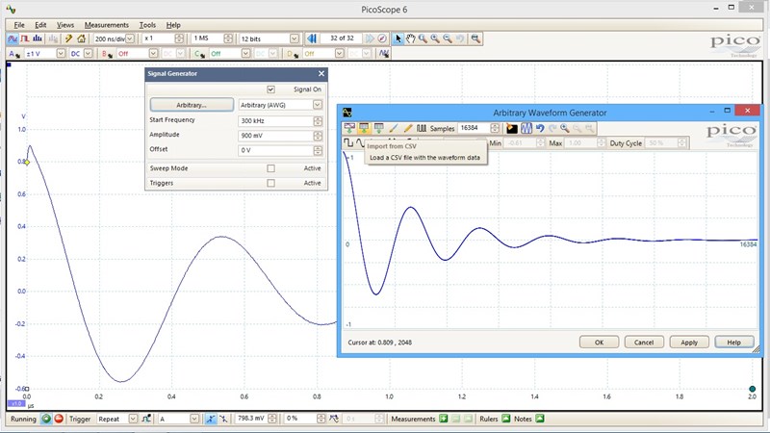Select square wave shape in AWG

pos(348,142)
